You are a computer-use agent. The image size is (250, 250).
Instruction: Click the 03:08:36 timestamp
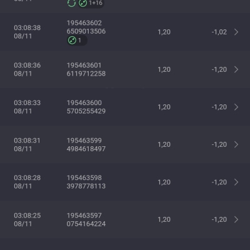tap(27, 65)
